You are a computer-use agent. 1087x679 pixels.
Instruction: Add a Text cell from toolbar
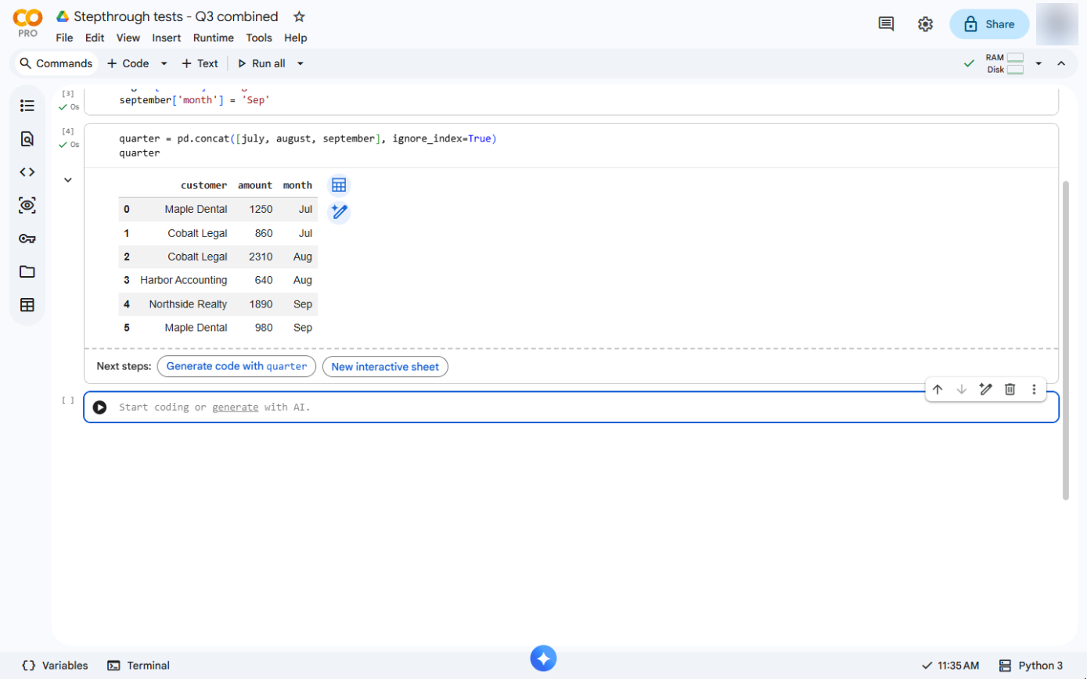click(200, 63)
